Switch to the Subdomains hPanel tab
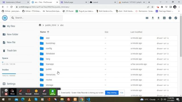 pyautogui.click(x=15, y=2)
